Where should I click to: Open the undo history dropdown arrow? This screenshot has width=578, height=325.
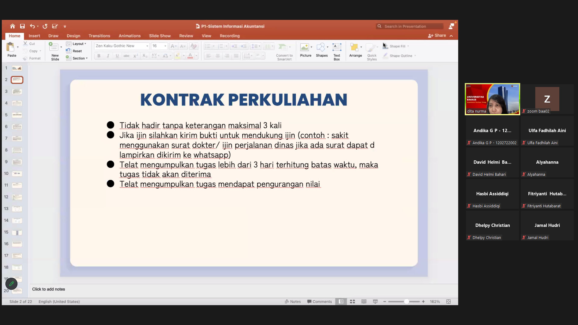pyautogui.click(x=38, y=26)
